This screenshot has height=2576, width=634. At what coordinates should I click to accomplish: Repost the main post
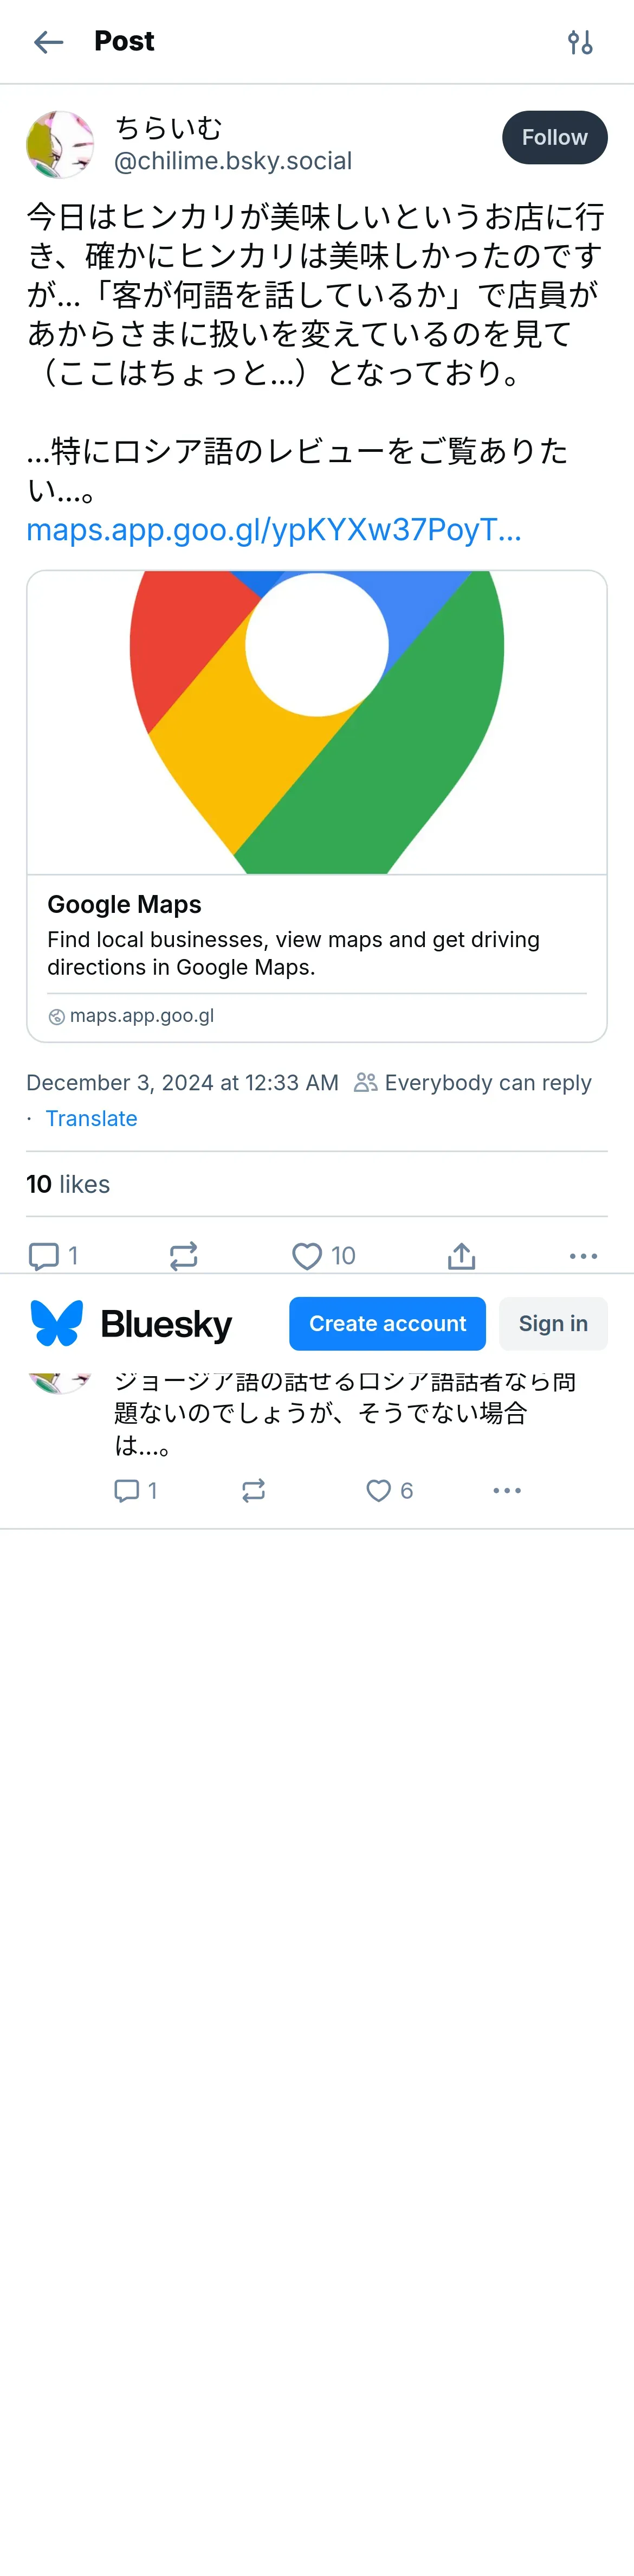[184, 1256]
